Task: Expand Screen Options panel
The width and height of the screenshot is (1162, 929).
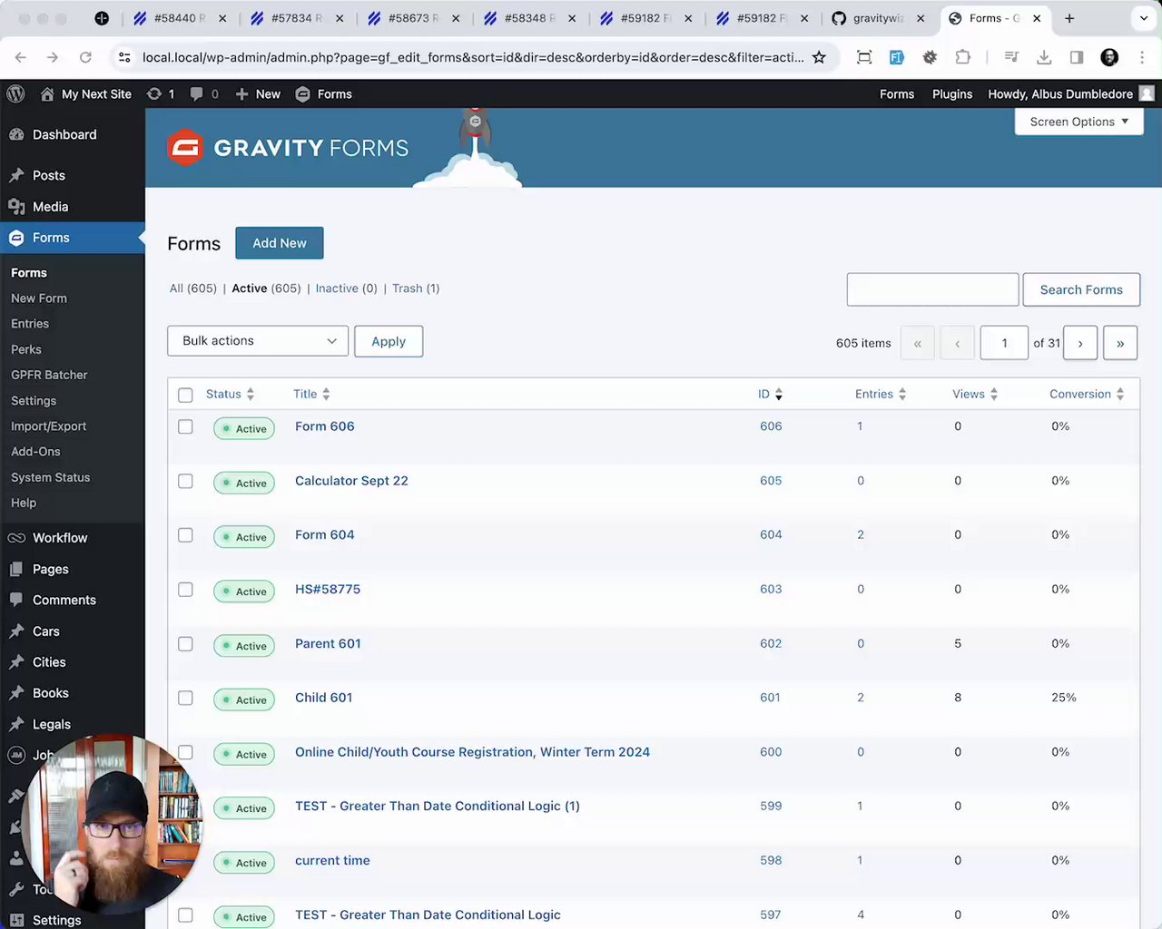Action: [1078, 122]
